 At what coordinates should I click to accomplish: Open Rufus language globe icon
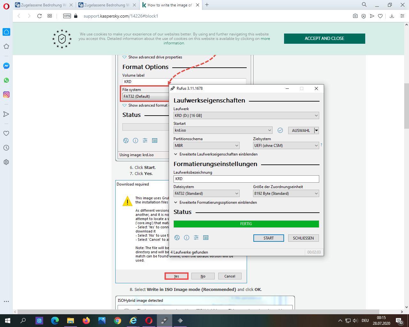coord(177,238)
